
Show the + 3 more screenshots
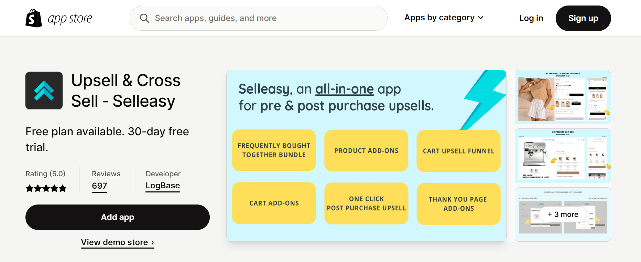(x=563, y=214)
